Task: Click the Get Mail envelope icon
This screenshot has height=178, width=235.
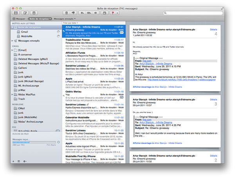Action: coord(16,13)
